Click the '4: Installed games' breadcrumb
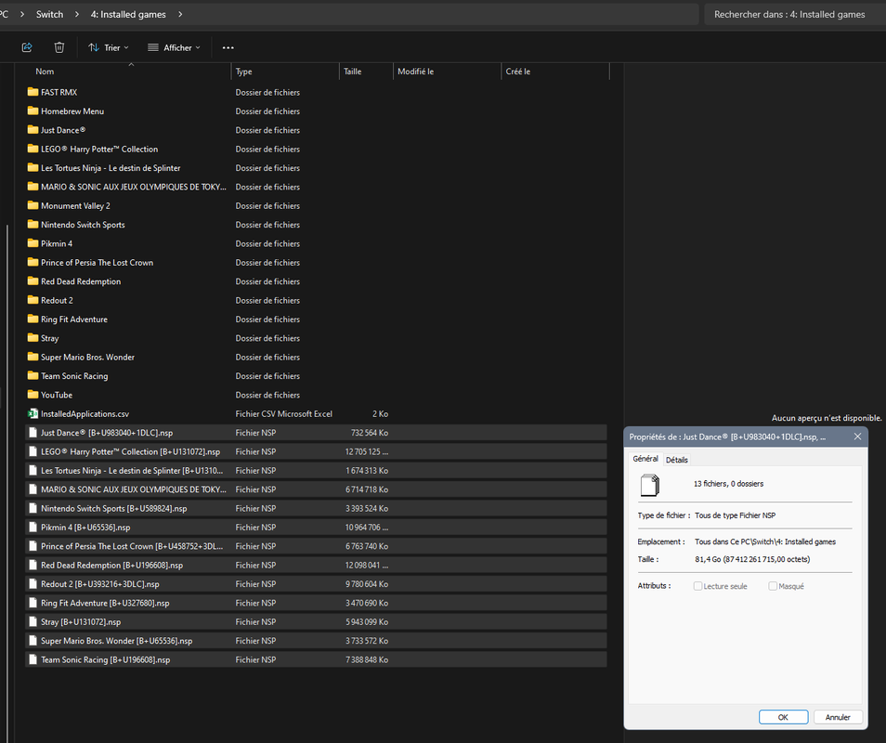The image size is (886, 743). tap(128, 14)
